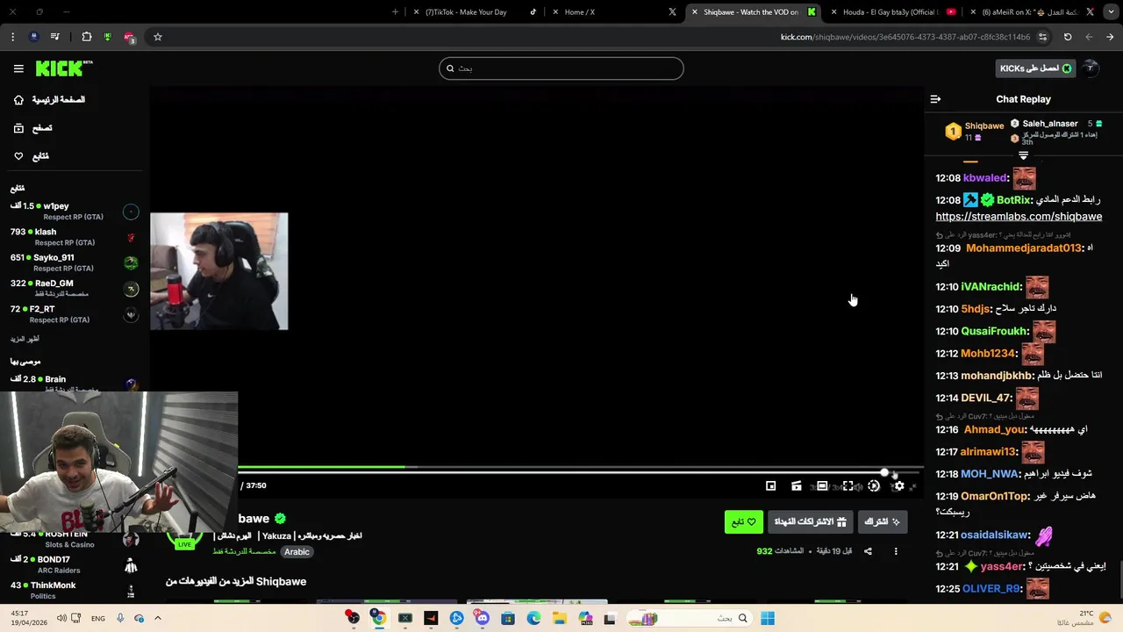
Task: Reload the page
Action: (1068, 37)
